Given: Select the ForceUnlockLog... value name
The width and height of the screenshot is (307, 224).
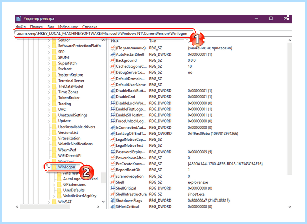Looking at the screenshot, I should 131,121.
